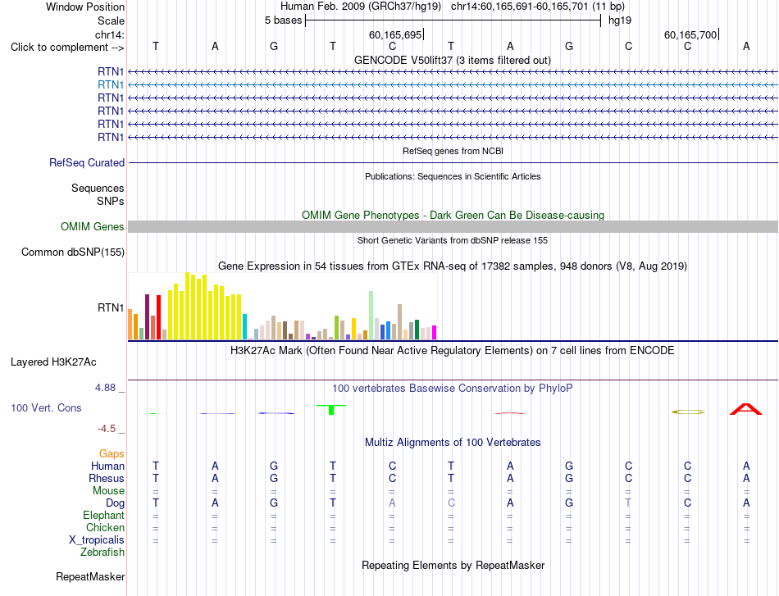Click the SNPs track label

coord(111,201)
